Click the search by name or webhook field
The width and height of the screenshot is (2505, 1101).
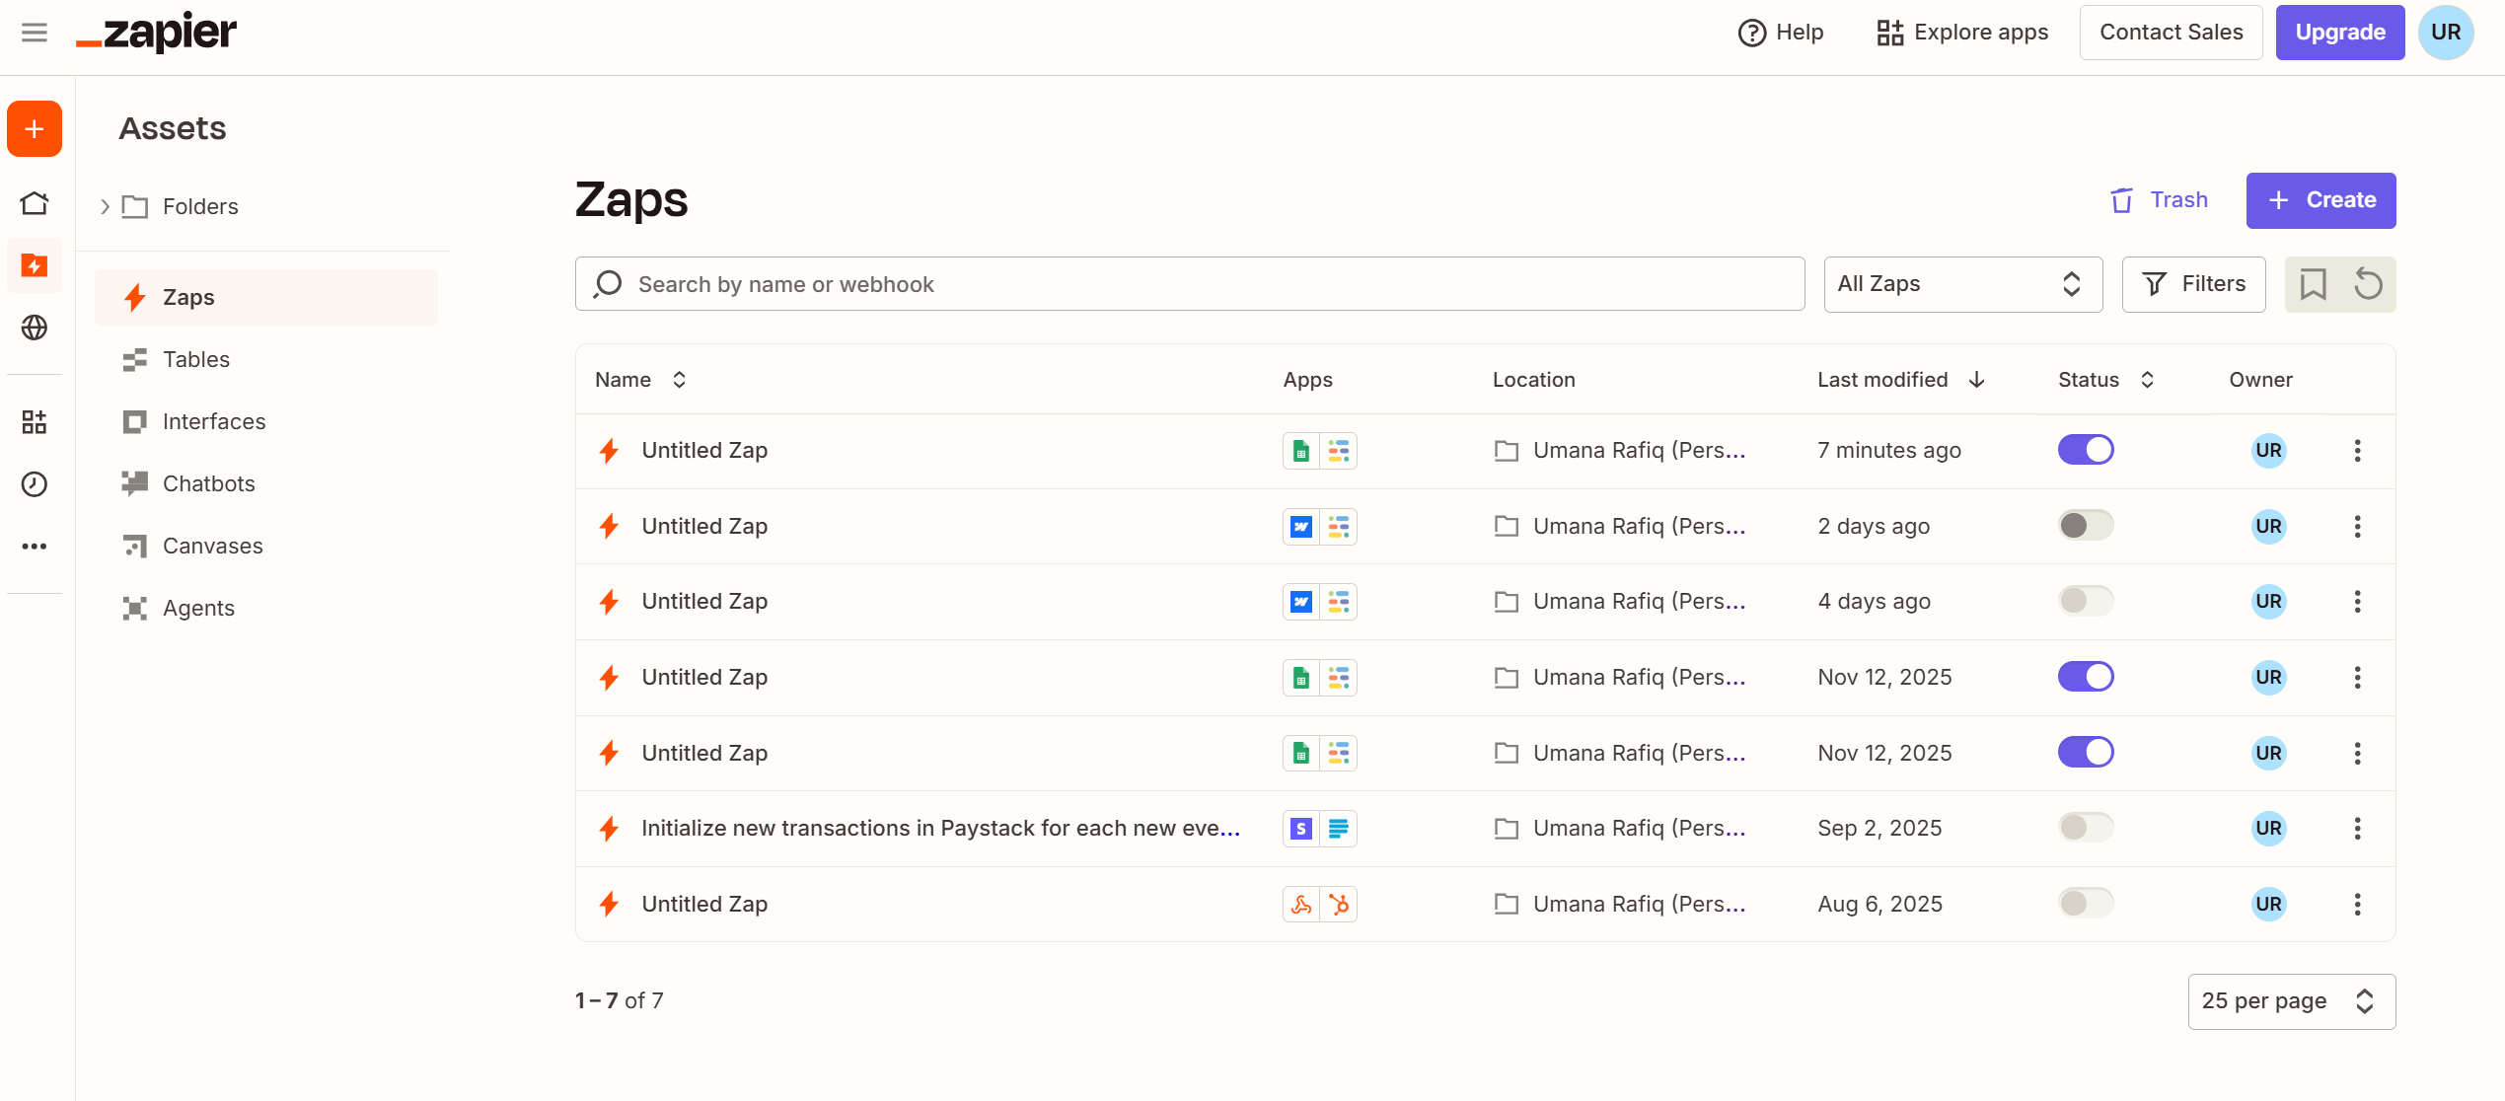click(x=1189, y=284)
